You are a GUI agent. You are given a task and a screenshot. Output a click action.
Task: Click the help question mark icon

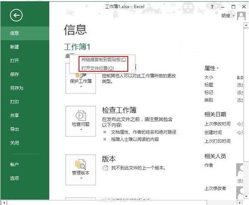pyautogui.click(x=212, y=7)
